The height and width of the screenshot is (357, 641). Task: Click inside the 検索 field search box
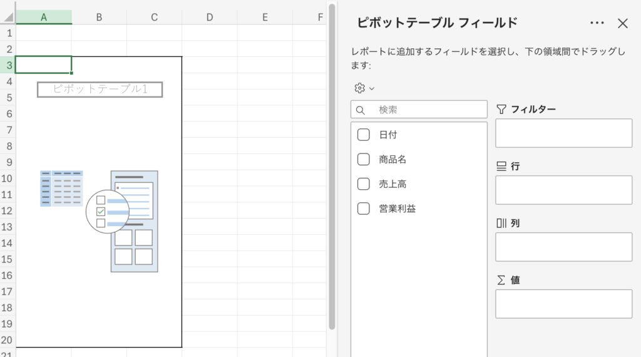(x=426, y=110)
